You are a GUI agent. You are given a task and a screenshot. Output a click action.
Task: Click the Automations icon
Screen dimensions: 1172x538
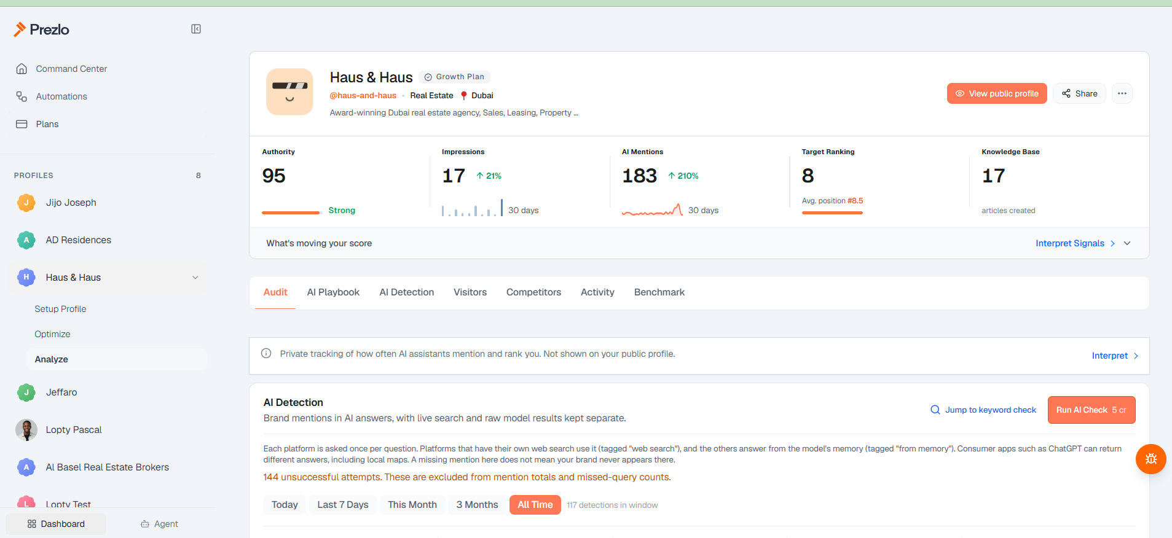[x=22, y=96]
